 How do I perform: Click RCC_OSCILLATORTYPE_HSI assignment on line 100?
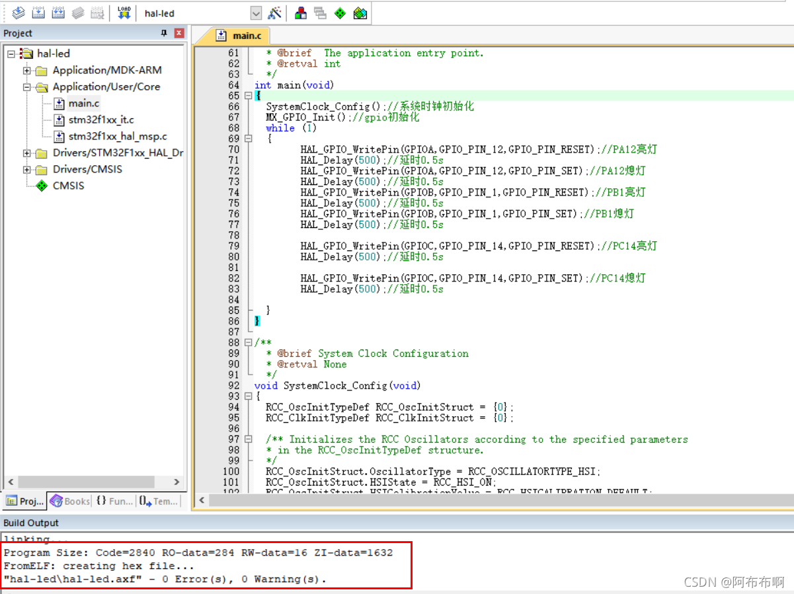coord(433,471)
